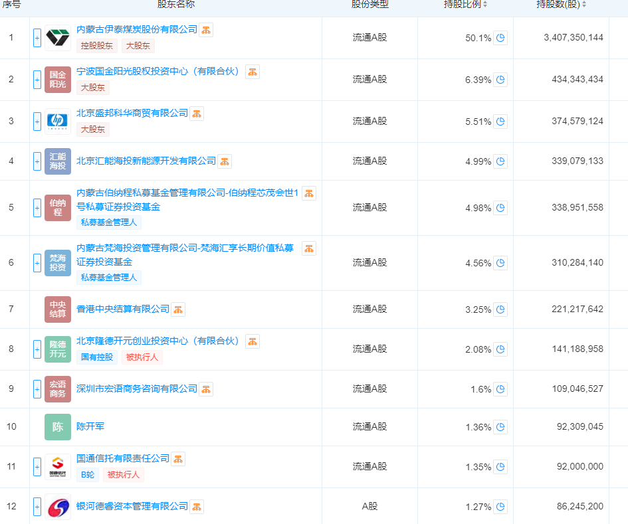Open equity structure icon for 内蒙古伊泰煤炭股份有限公司

coord(206,30)
